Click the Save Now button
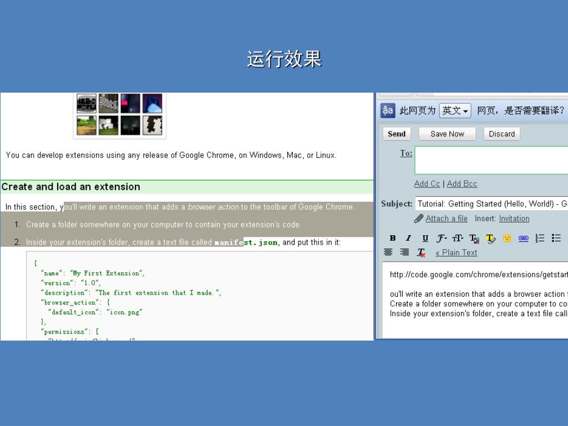Viewport: 568px width, 426px height. [x=447, y=134]
